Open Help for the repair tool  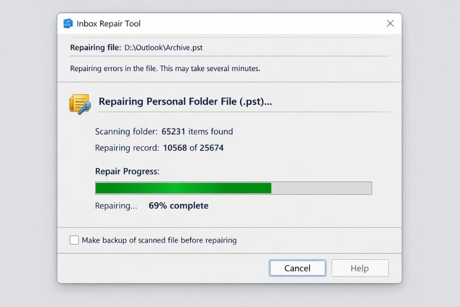pos(360,268)
